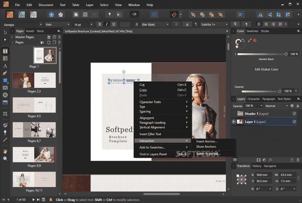Expand the Master Pages section
Viewport: 302px width, 203px height.
[12, 37]
